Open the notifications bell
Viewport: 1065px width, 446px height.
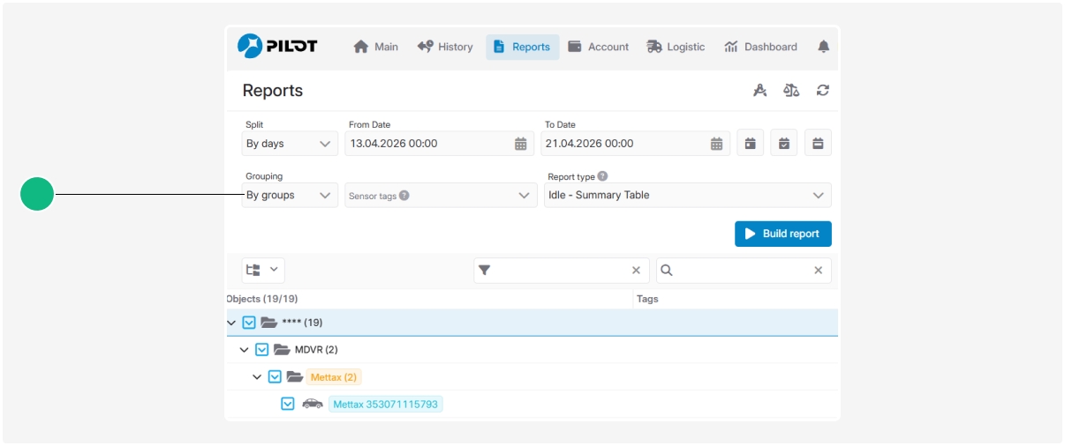tap(823, 47)
